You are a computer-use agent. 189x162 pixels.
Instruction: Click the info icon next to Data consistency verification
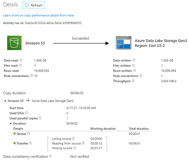click(x=50, y=156)
